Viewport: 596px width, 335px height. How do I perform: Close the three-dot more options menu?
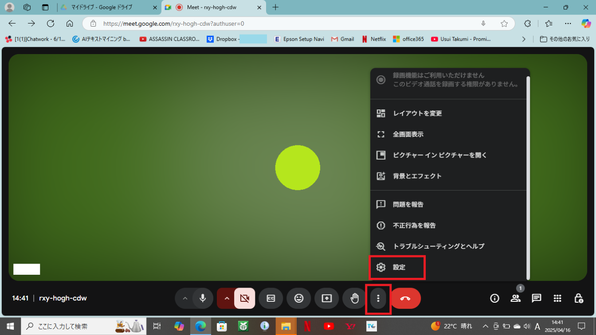point(378,298)
